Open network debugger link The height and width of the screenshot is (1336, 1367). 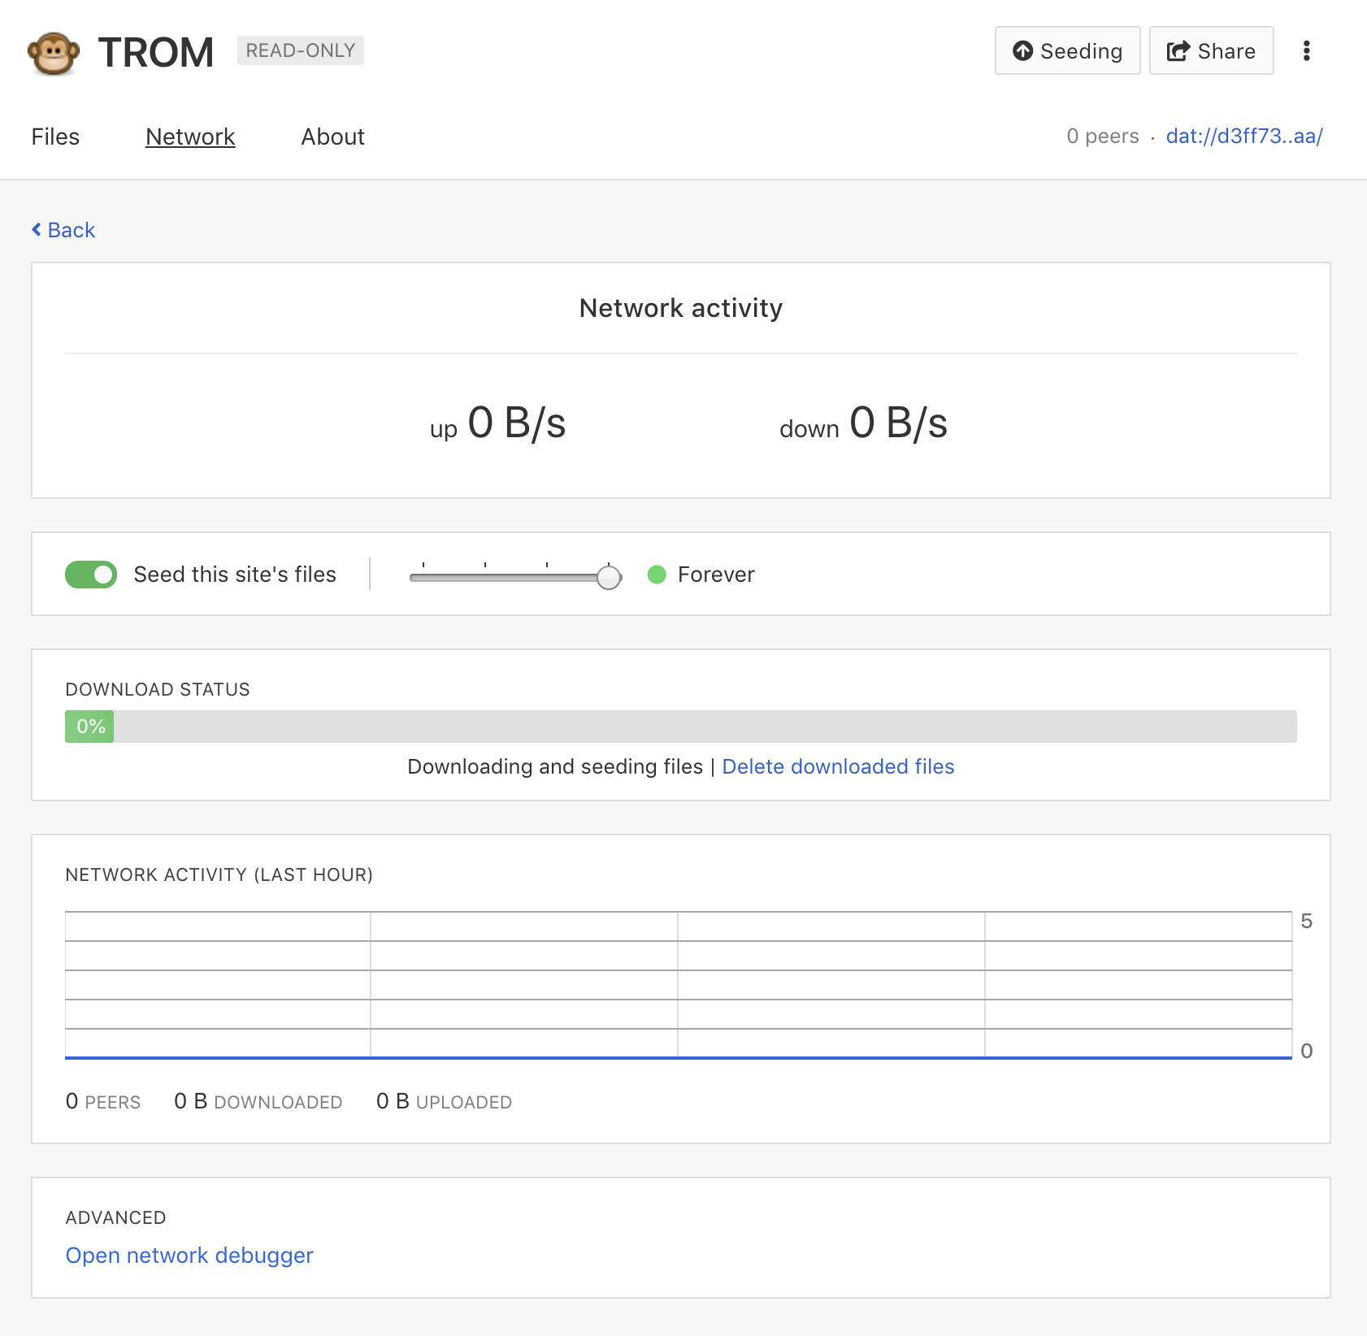(189, 1256)
